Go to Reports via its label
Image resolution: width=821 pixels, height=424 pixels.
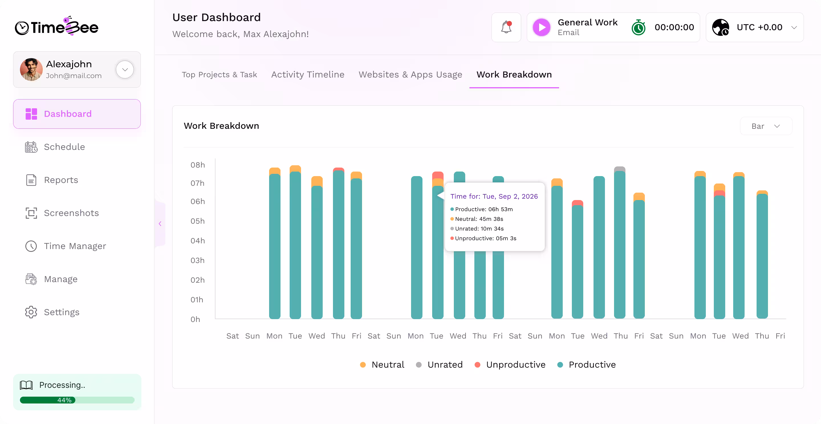tap(61, 180)
